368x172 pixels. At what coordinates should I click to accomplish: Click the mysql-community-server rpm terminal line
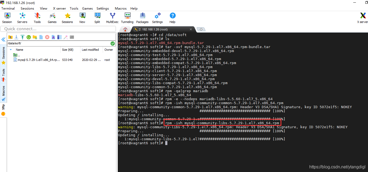click(x=167, y=75)
